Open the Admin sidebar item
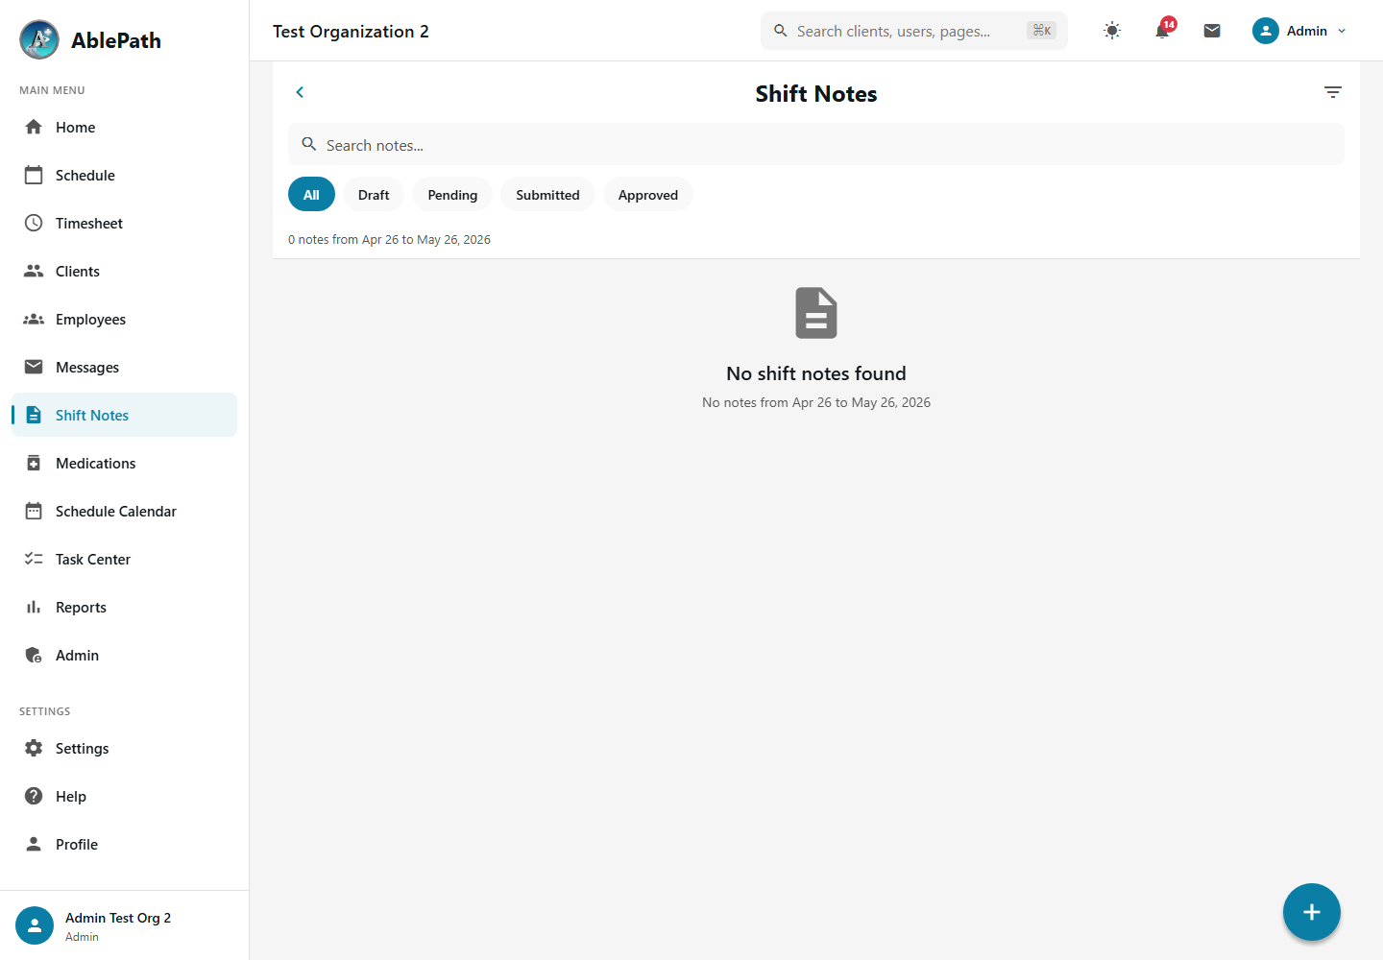 [124, 655]
